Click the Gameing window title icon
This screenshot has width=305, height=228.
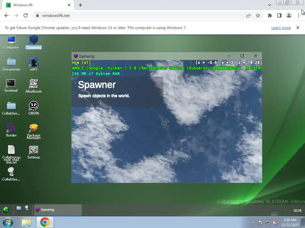(76, 56)
